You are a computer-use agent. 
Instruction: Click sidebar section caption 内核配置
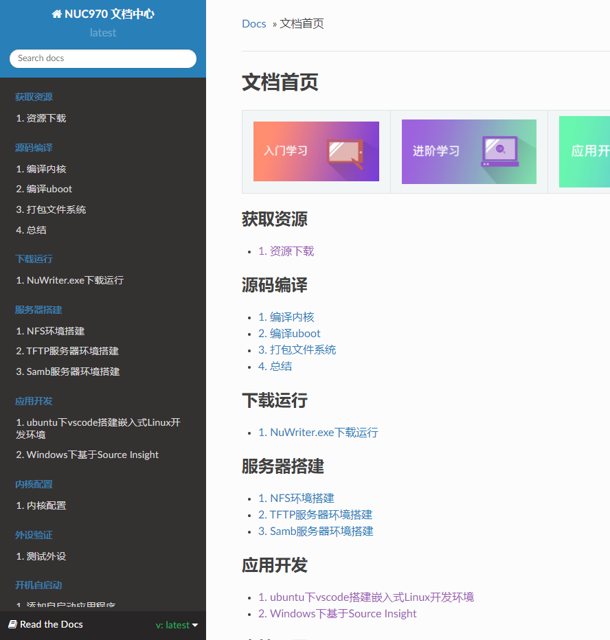tap(34, 485)
